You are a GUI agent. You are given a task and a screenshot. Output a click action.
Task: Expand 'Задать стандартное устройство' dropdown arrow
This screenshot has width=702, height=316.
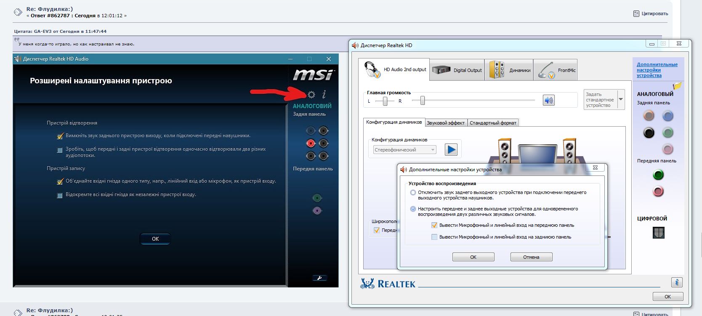620,100
